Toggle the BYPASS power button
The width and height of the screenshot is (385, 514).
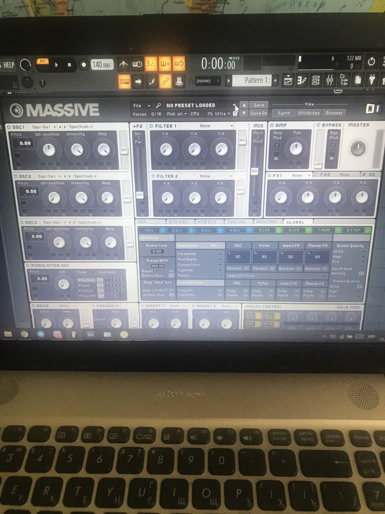[319, 125]
